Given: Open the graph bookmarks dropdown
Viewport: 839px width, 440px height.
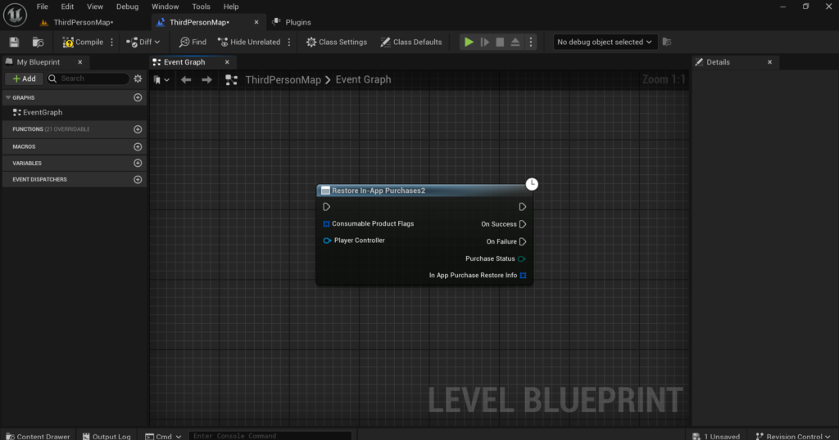Looking at the screenshot, I should pos(161,79).
